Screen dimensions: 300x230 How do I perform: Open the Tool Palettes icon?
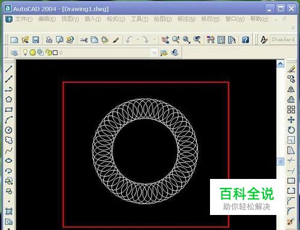click(x=232, y=40)
